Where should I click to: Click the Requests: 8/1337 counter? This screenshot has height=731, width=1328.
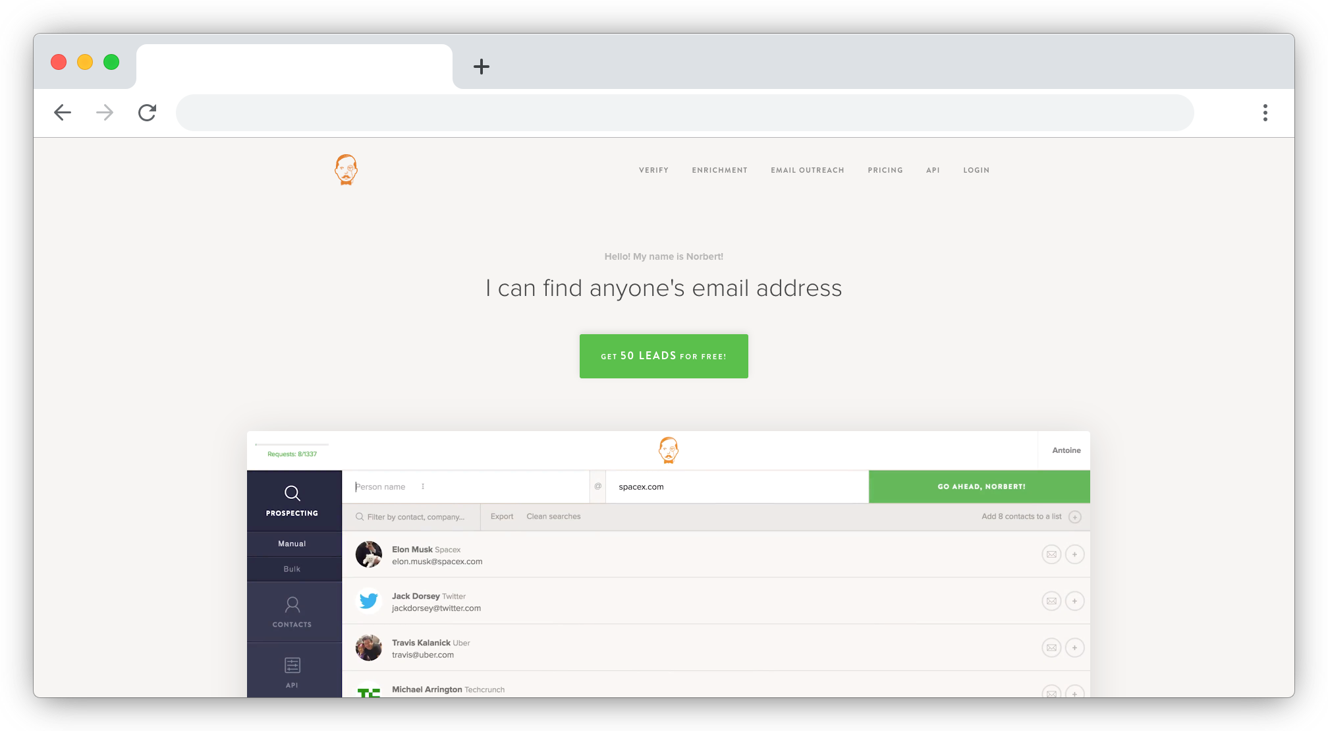coord(292,454)
